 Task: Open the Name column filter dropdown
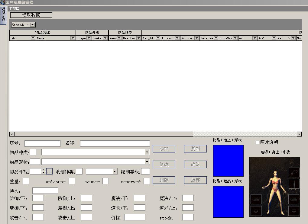[x=73, y=38]
